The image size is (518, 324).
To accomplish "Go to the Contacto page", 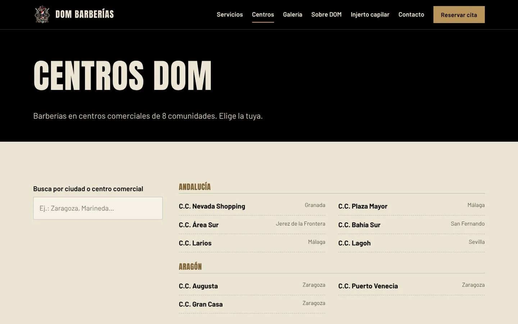I will pyautogui.click(x=411, y=14).
